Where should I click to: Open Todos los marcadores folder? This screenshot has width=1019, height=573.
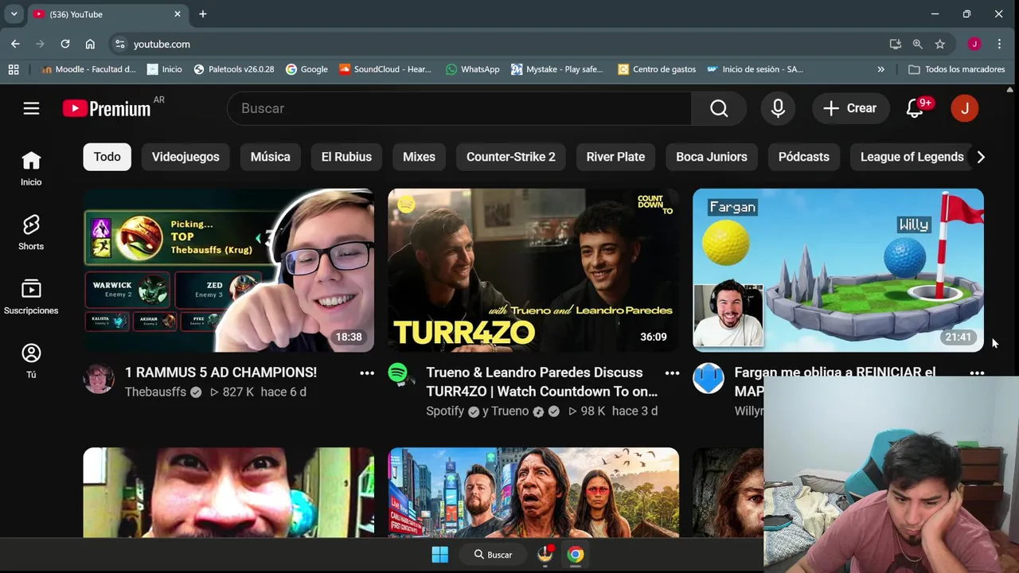pyautogui.click(x=957, y=69)
